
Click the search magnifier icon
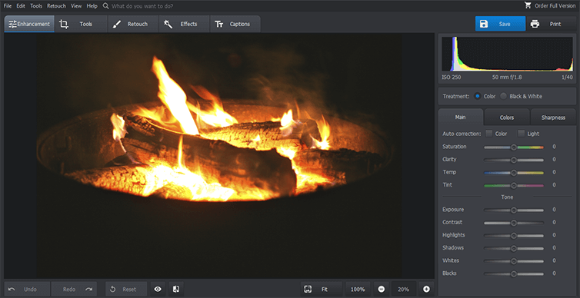tap(106, 6)
